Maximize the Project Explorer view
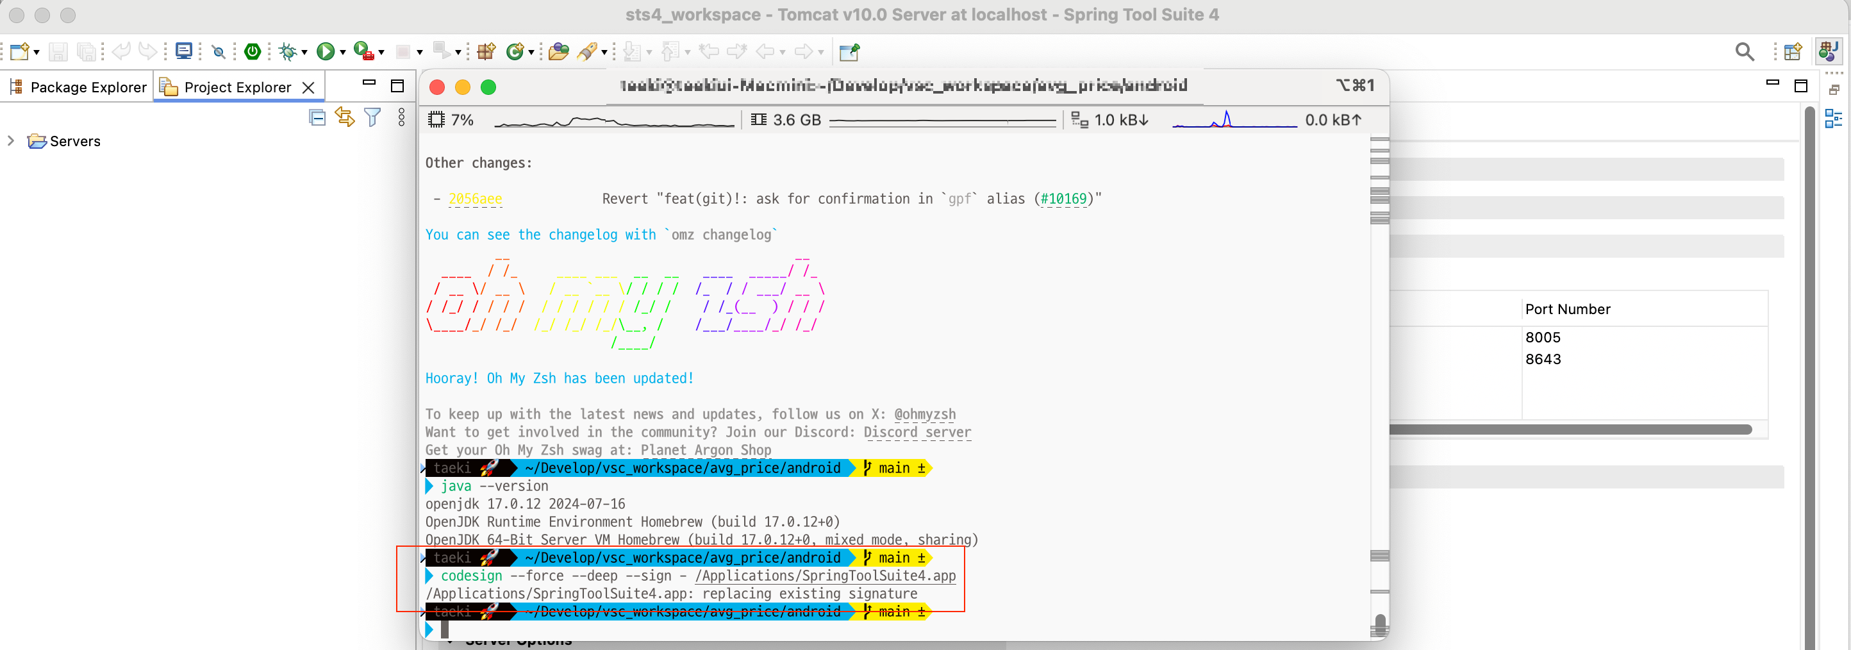Screen dimensions: 1851x650 [397, 85]
